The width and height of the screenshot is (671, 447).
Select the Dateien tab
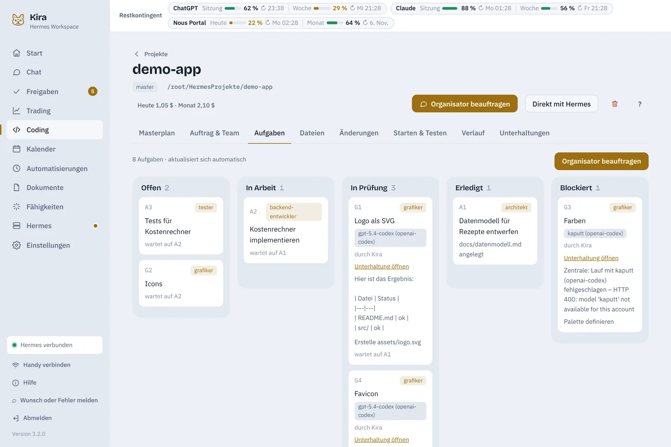coord(312,133)
